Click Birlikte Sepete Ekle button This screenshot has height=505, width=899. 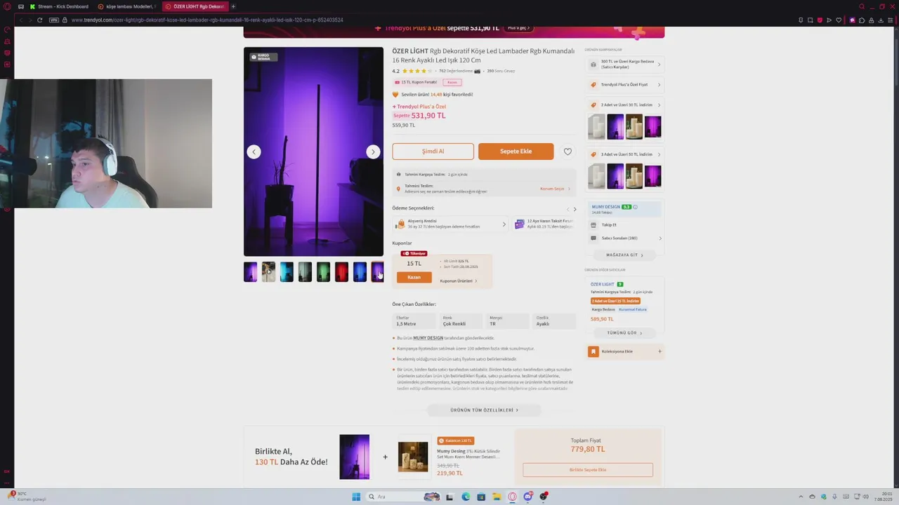[588, 470]
